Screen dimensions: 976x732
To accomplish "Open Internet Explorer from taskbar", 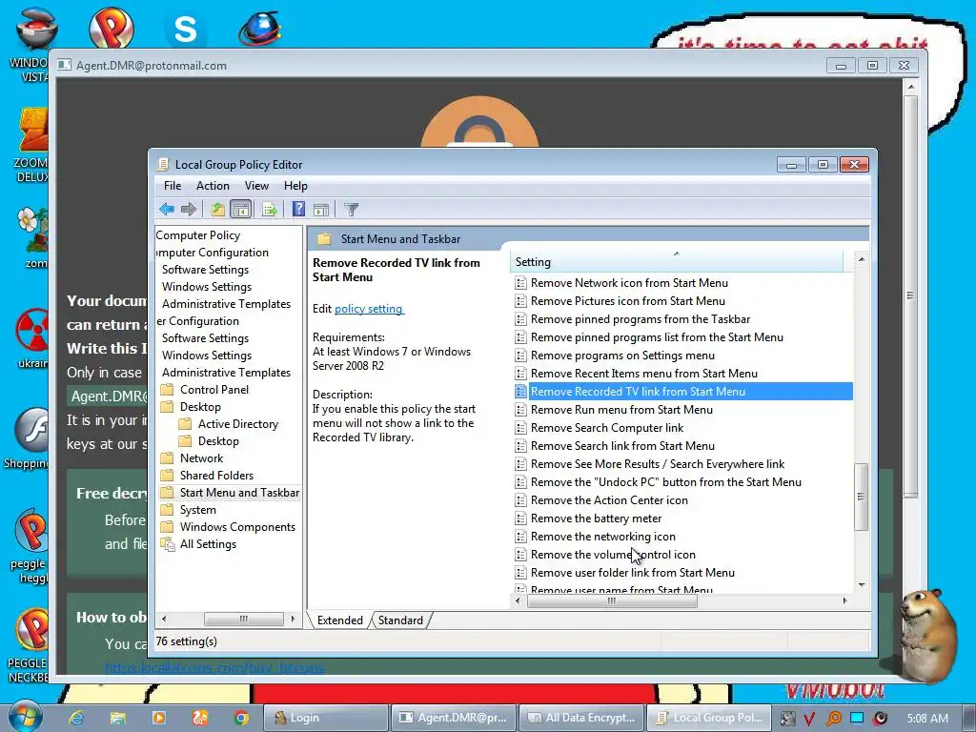I will tap(76, 718).
